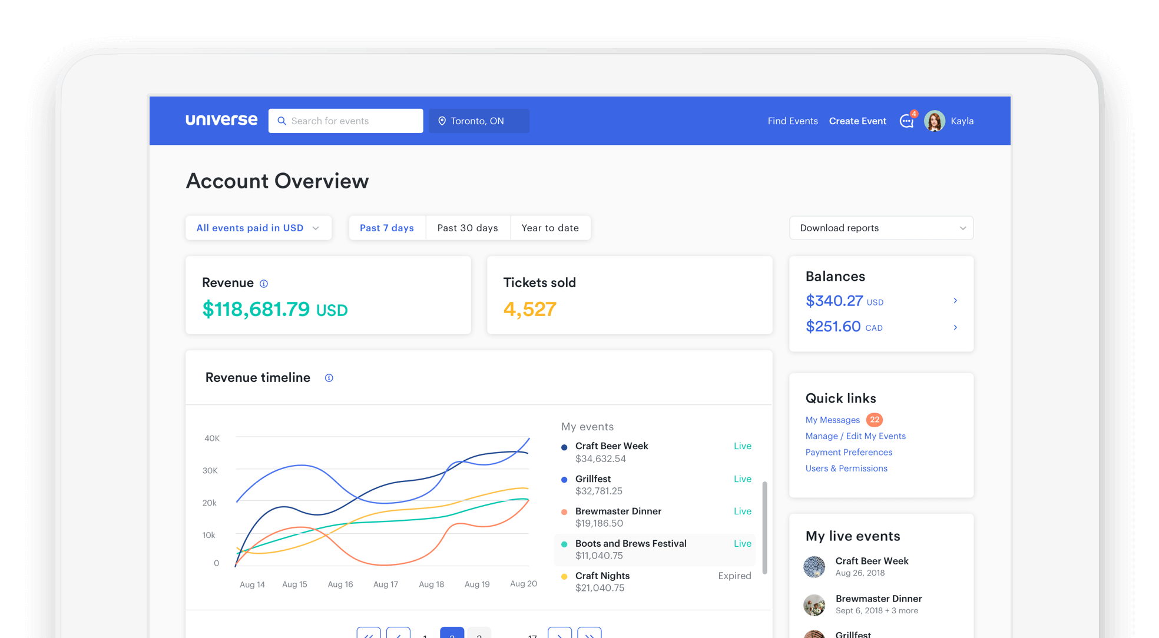Image resolution: width=1159 pixels, height=638 pixels.
Task: Select the Past 7 days tab
Action: pos(387,228)
